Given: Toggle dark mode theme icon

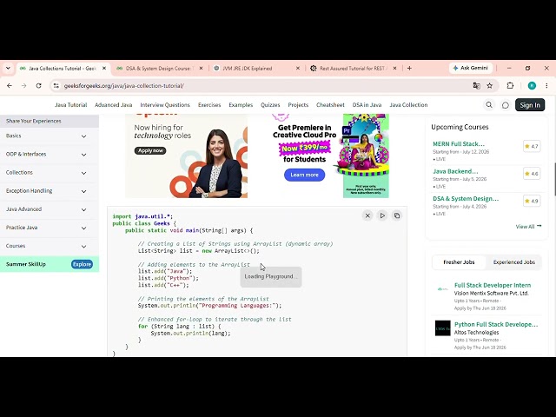Looking at the screenshot, I should [506, 105].
